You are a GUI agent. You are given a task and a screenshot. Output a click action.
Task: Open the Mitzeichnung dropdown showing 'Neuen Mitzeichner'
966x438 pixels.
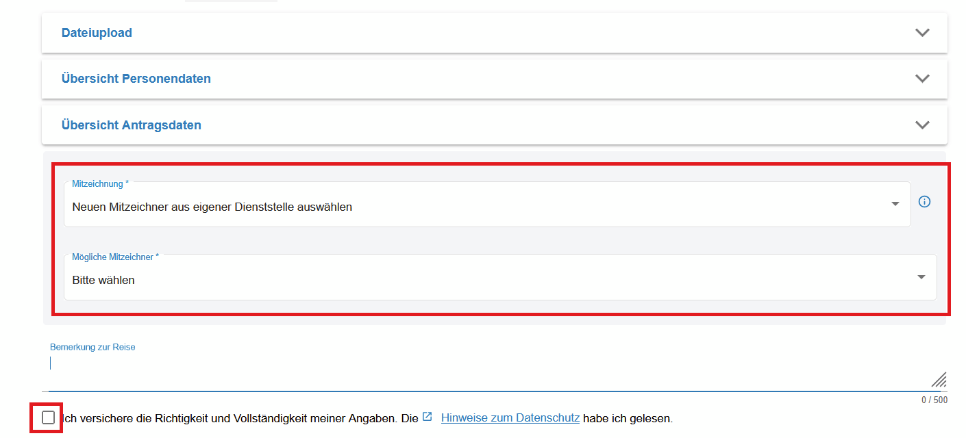pos(480,207)
